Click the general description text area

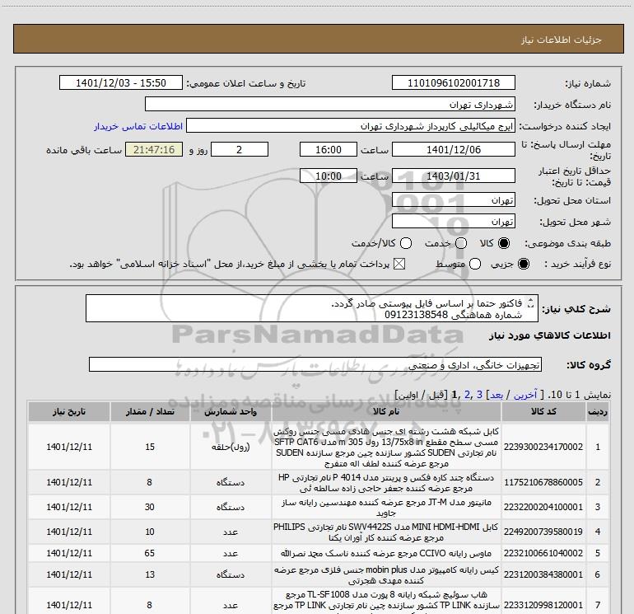[x=312, y=309]
